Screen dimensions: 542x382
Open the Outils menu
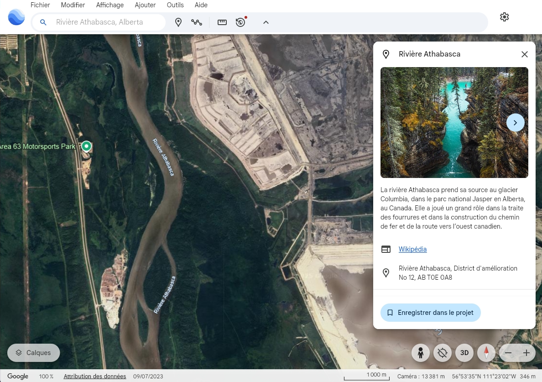(x=175, y=5)
